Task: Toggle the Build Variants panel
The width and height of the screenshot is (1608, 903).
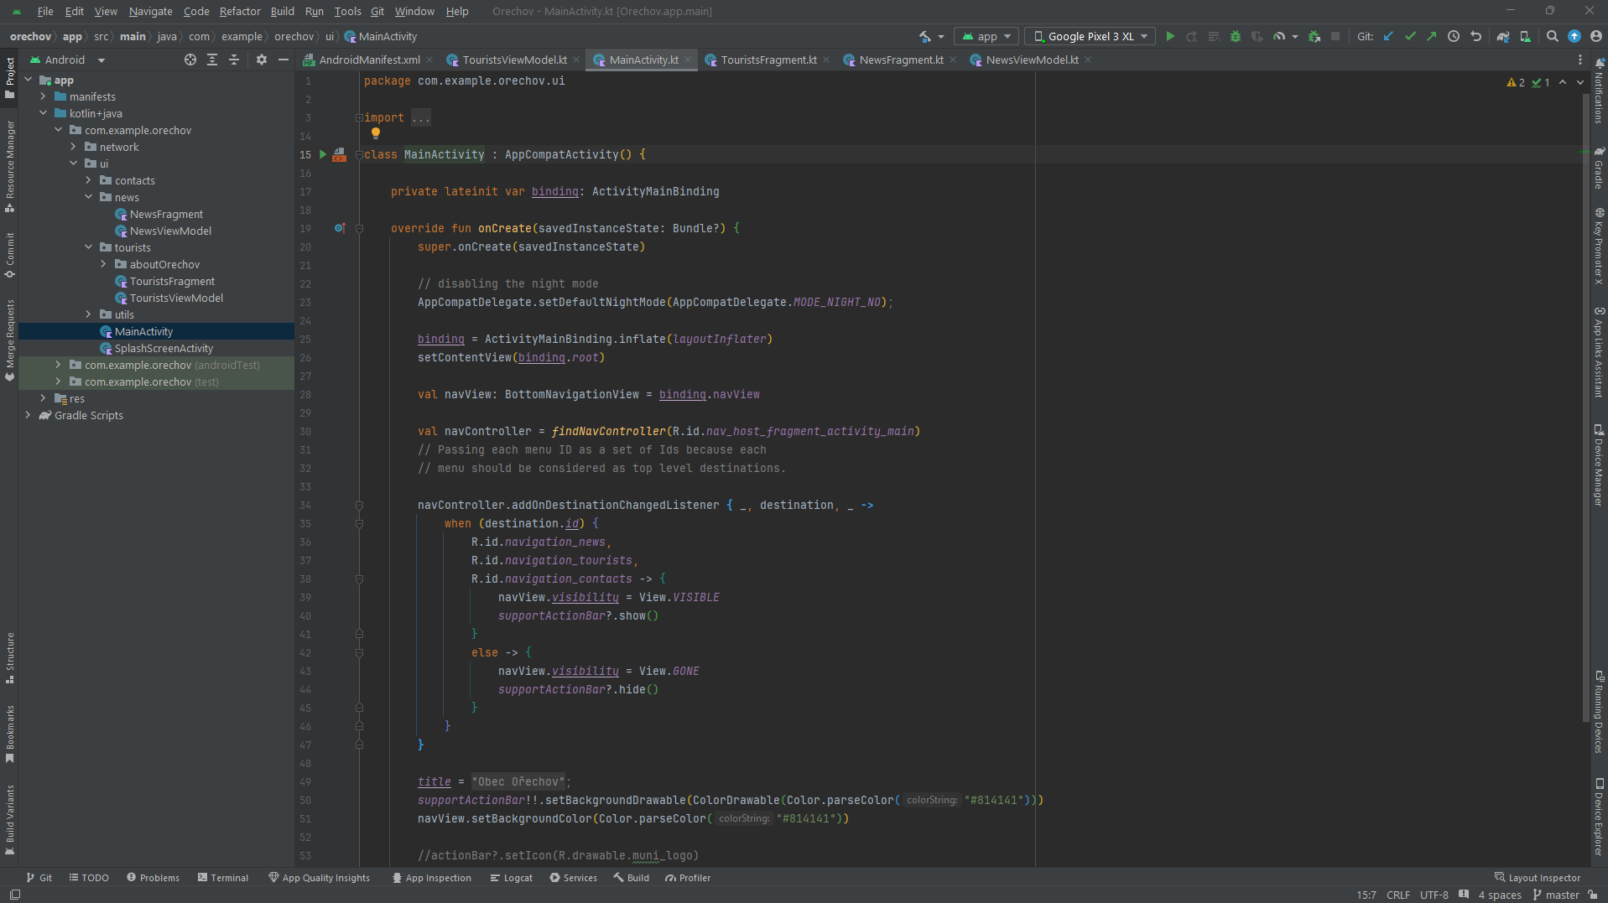Action: (10, 820)
